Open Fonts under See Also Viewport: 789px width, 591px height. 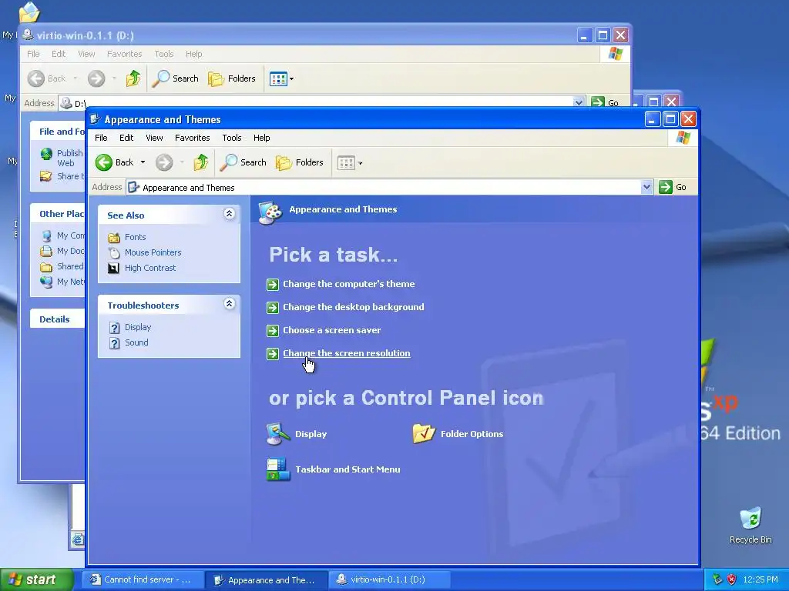127,237
